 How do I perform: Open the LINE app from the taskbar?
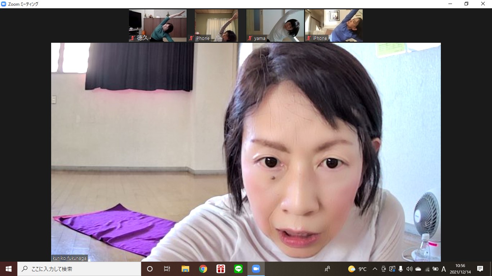point(238,269)
